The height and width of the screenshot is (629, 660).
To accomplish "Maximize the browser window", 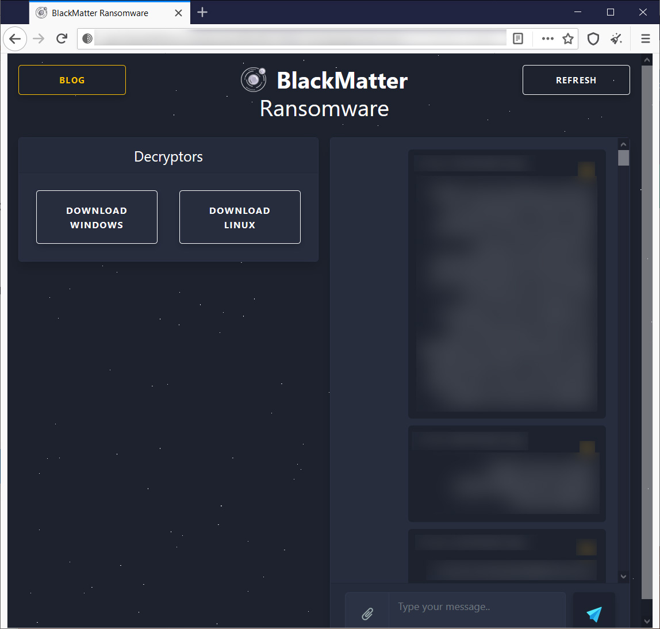I will 611,12.
